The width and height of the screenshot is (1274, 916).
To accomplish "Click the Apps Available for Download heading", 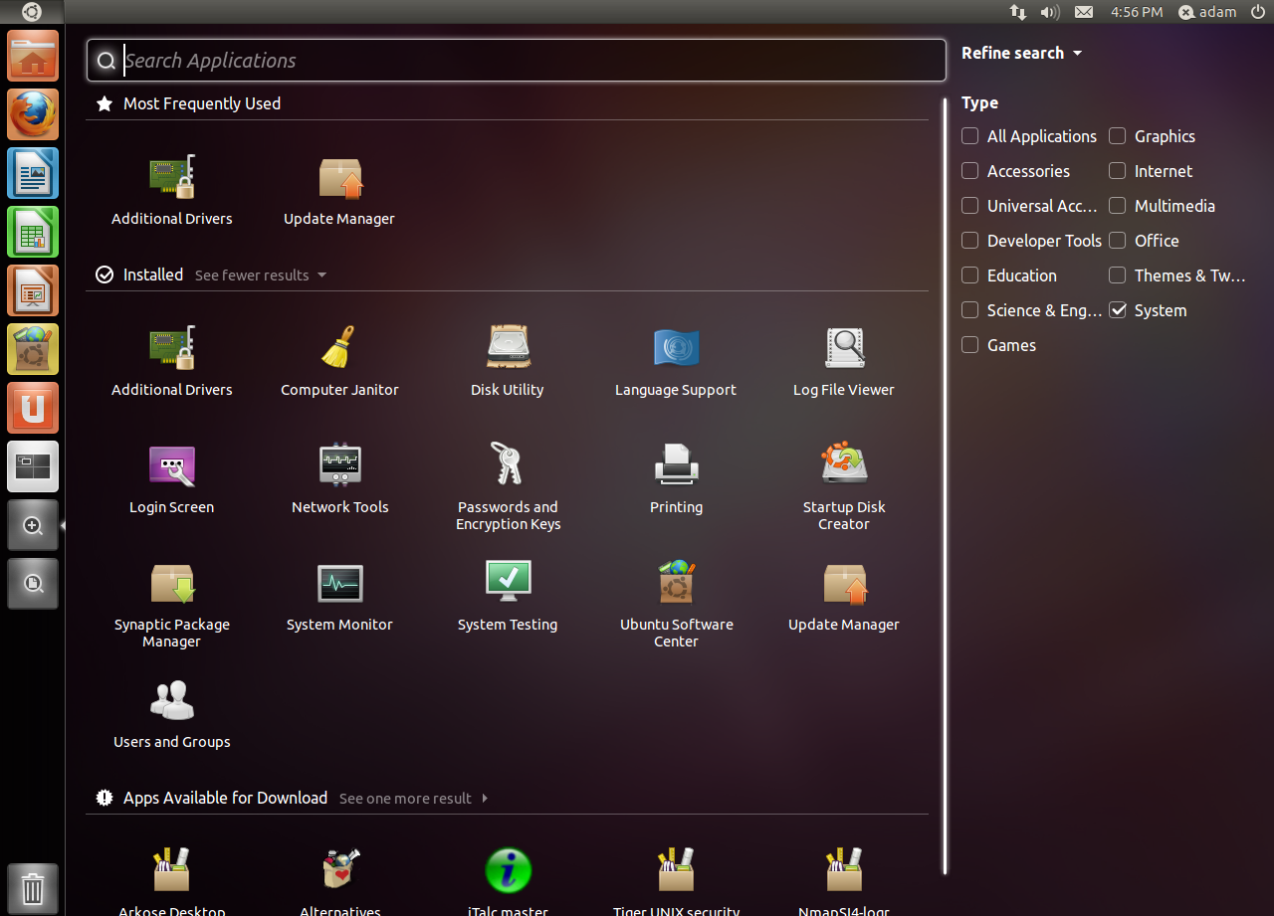I will pos(225,798).
